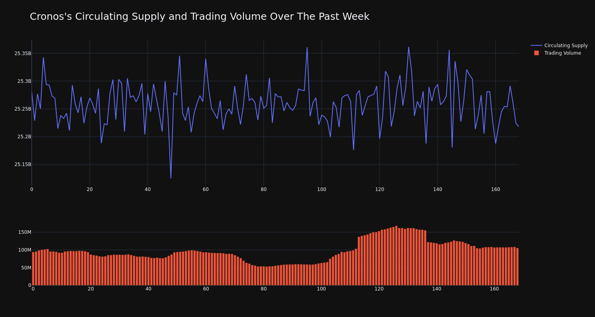This screenshot has height=317, width=595.
Task: Click the lowest dip of the supply line
Action: click(x=171, y=178)
